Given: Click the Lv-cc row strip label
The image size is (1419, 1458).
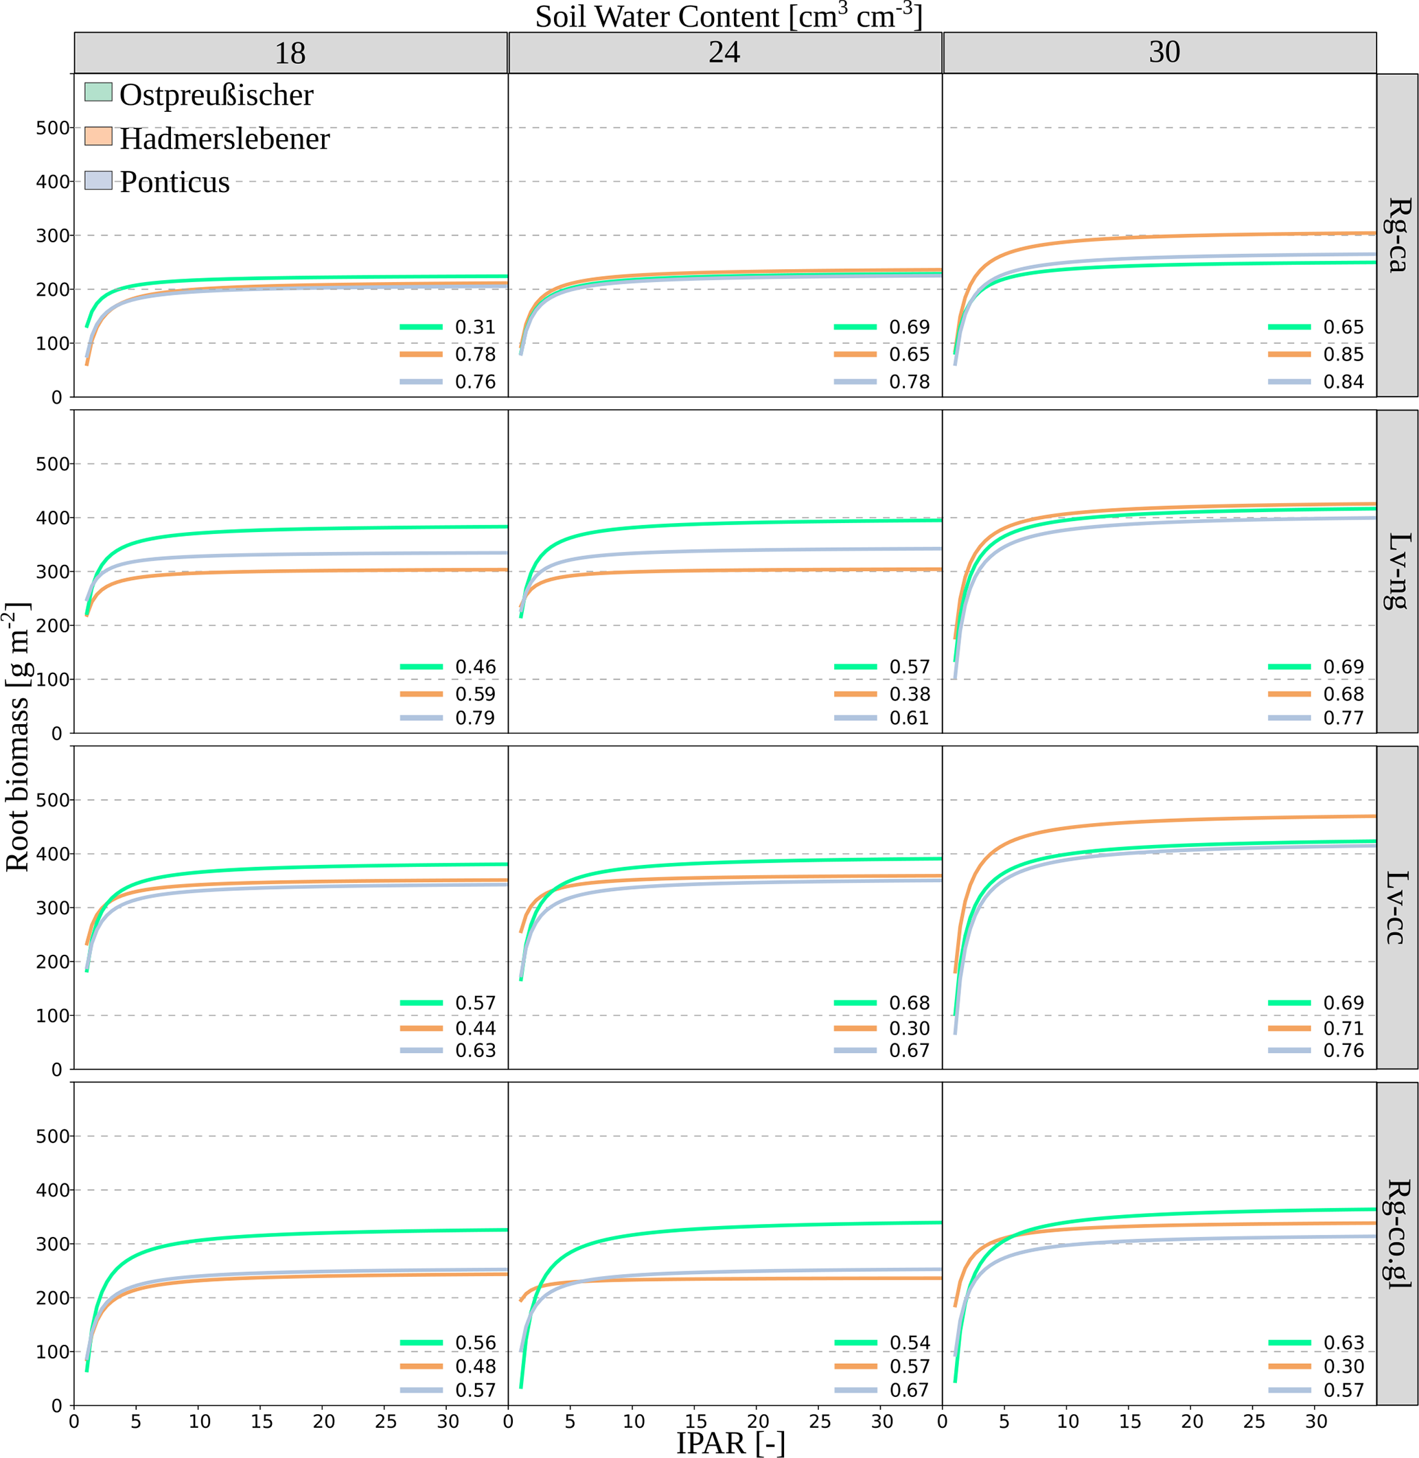Looking at the screenshot, I should (x=1398, y=907).
